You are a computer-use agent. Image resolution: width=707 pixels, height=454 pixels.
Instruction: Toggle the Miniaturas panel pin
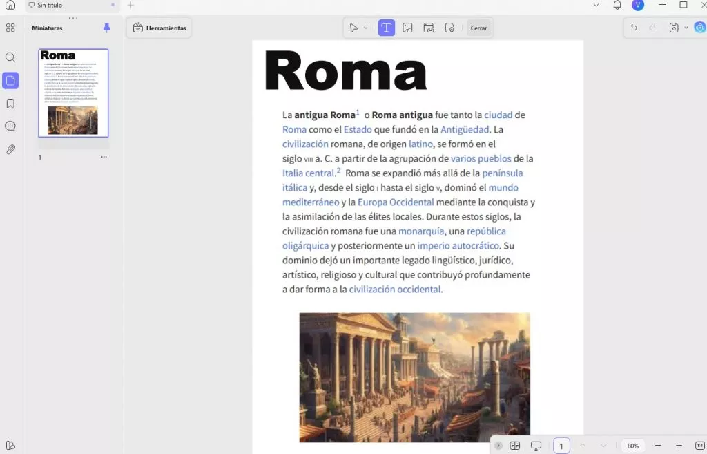coord(106,28)
